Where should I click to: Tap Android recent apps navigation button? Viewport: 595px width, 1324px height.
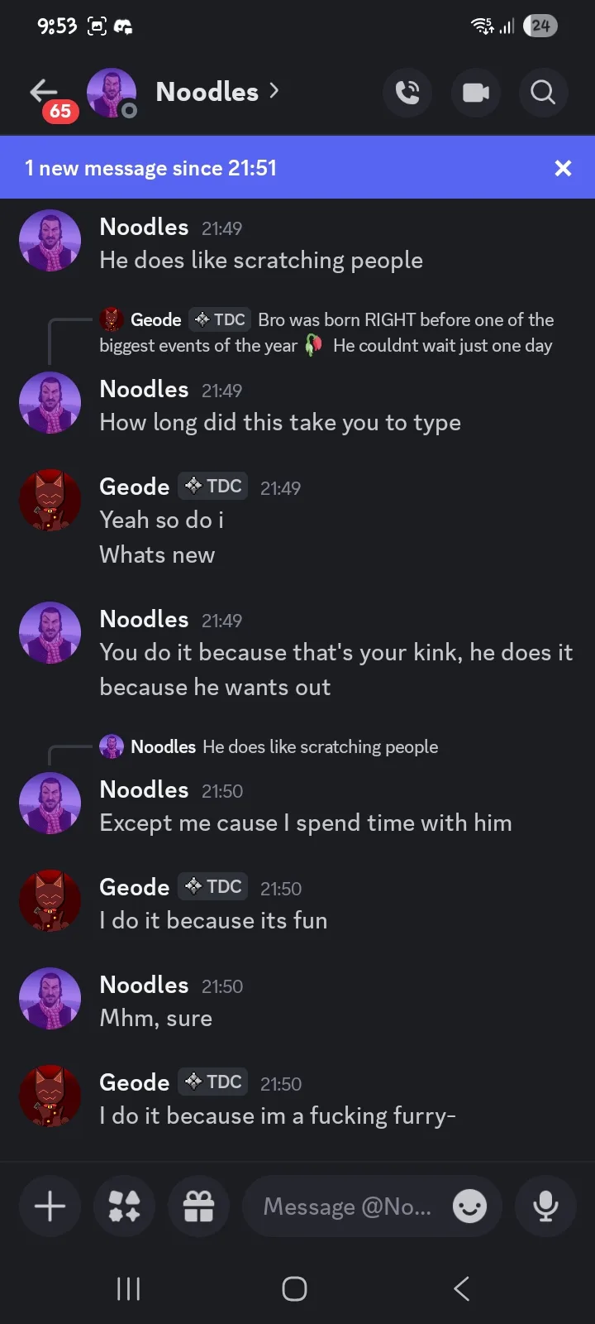[x=128, y=1288]
